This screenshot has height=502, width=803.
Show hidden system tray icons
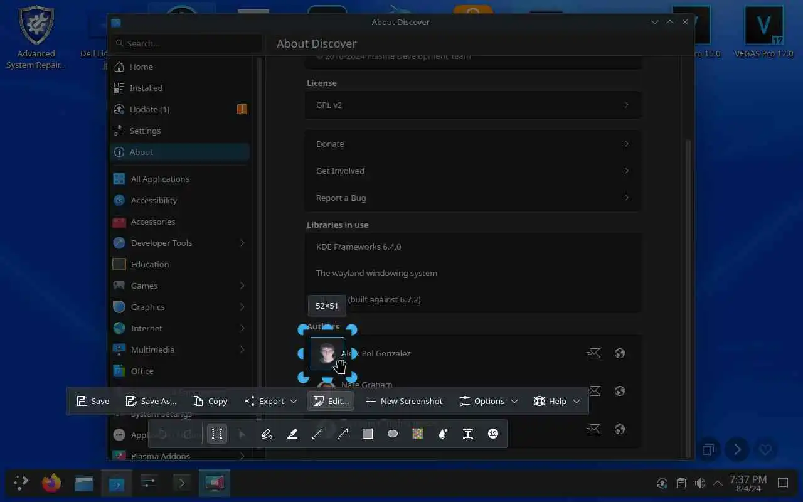tap(718, 483)
